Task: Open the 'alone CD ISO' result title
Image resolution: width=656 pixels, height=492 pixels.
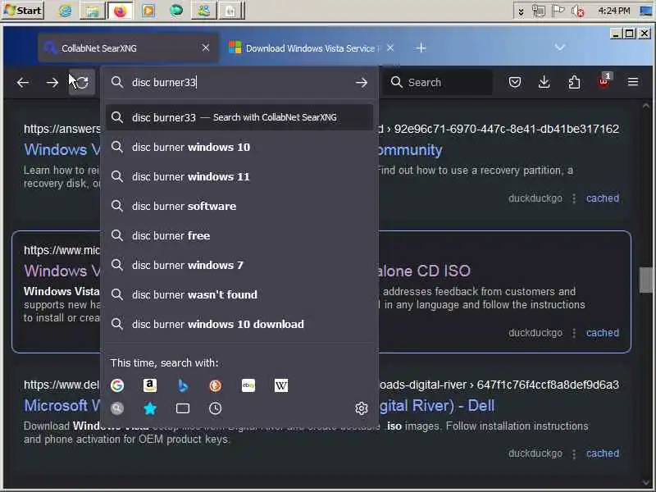Action: pos(424,271)
